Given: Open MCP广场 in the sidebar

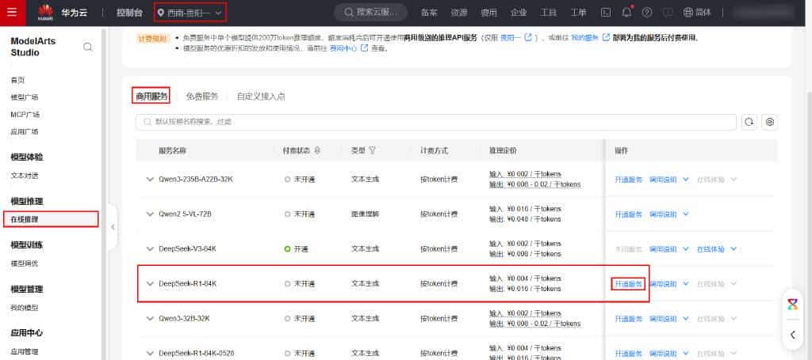Looking at the screenshot, I should (x=25, y=114).
